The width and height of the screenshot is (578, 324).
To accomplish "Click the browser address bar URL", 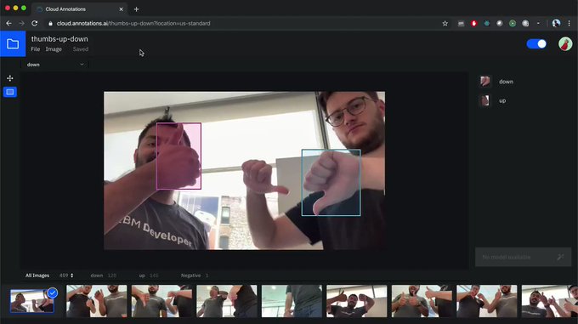I will click(x=133, y=23).
